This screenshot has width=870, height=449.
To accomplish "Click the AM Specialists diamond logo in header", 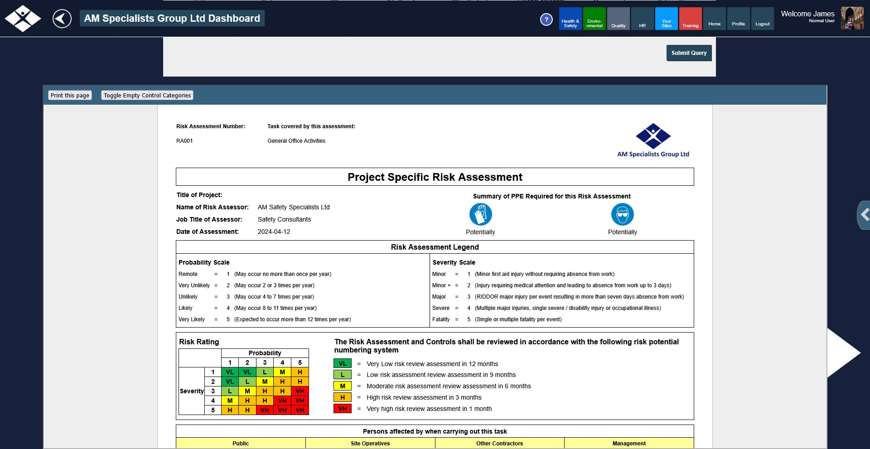I will 23,19.
